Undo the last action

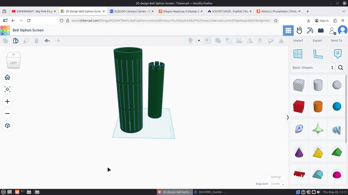point(47,41)
